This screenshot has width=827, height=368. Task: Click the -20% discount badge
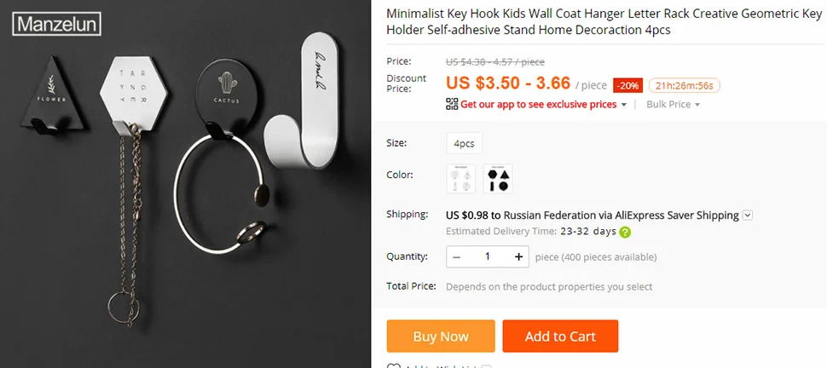(627, 85)
